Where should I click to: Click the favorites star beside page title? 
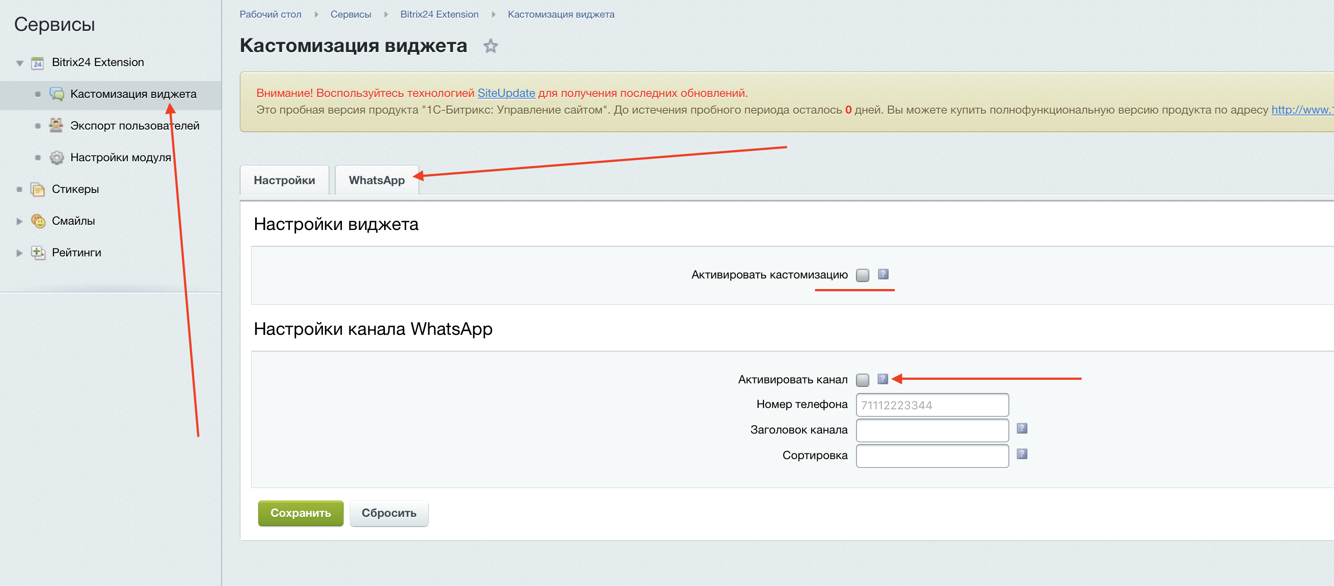490,47
